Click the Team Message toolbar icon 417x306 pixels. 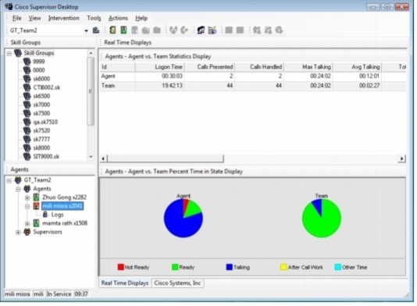click(212, 30)
